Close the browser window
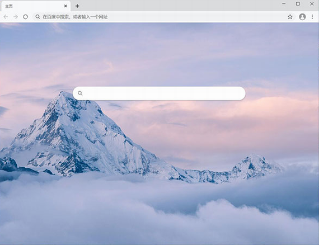This screenshot has width=319, height=245. click(x=312, y=4)
